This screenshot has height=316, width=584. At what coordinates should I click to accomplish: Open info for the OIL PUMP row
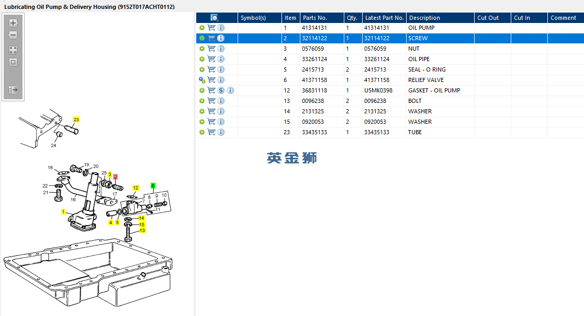[221, 28]
